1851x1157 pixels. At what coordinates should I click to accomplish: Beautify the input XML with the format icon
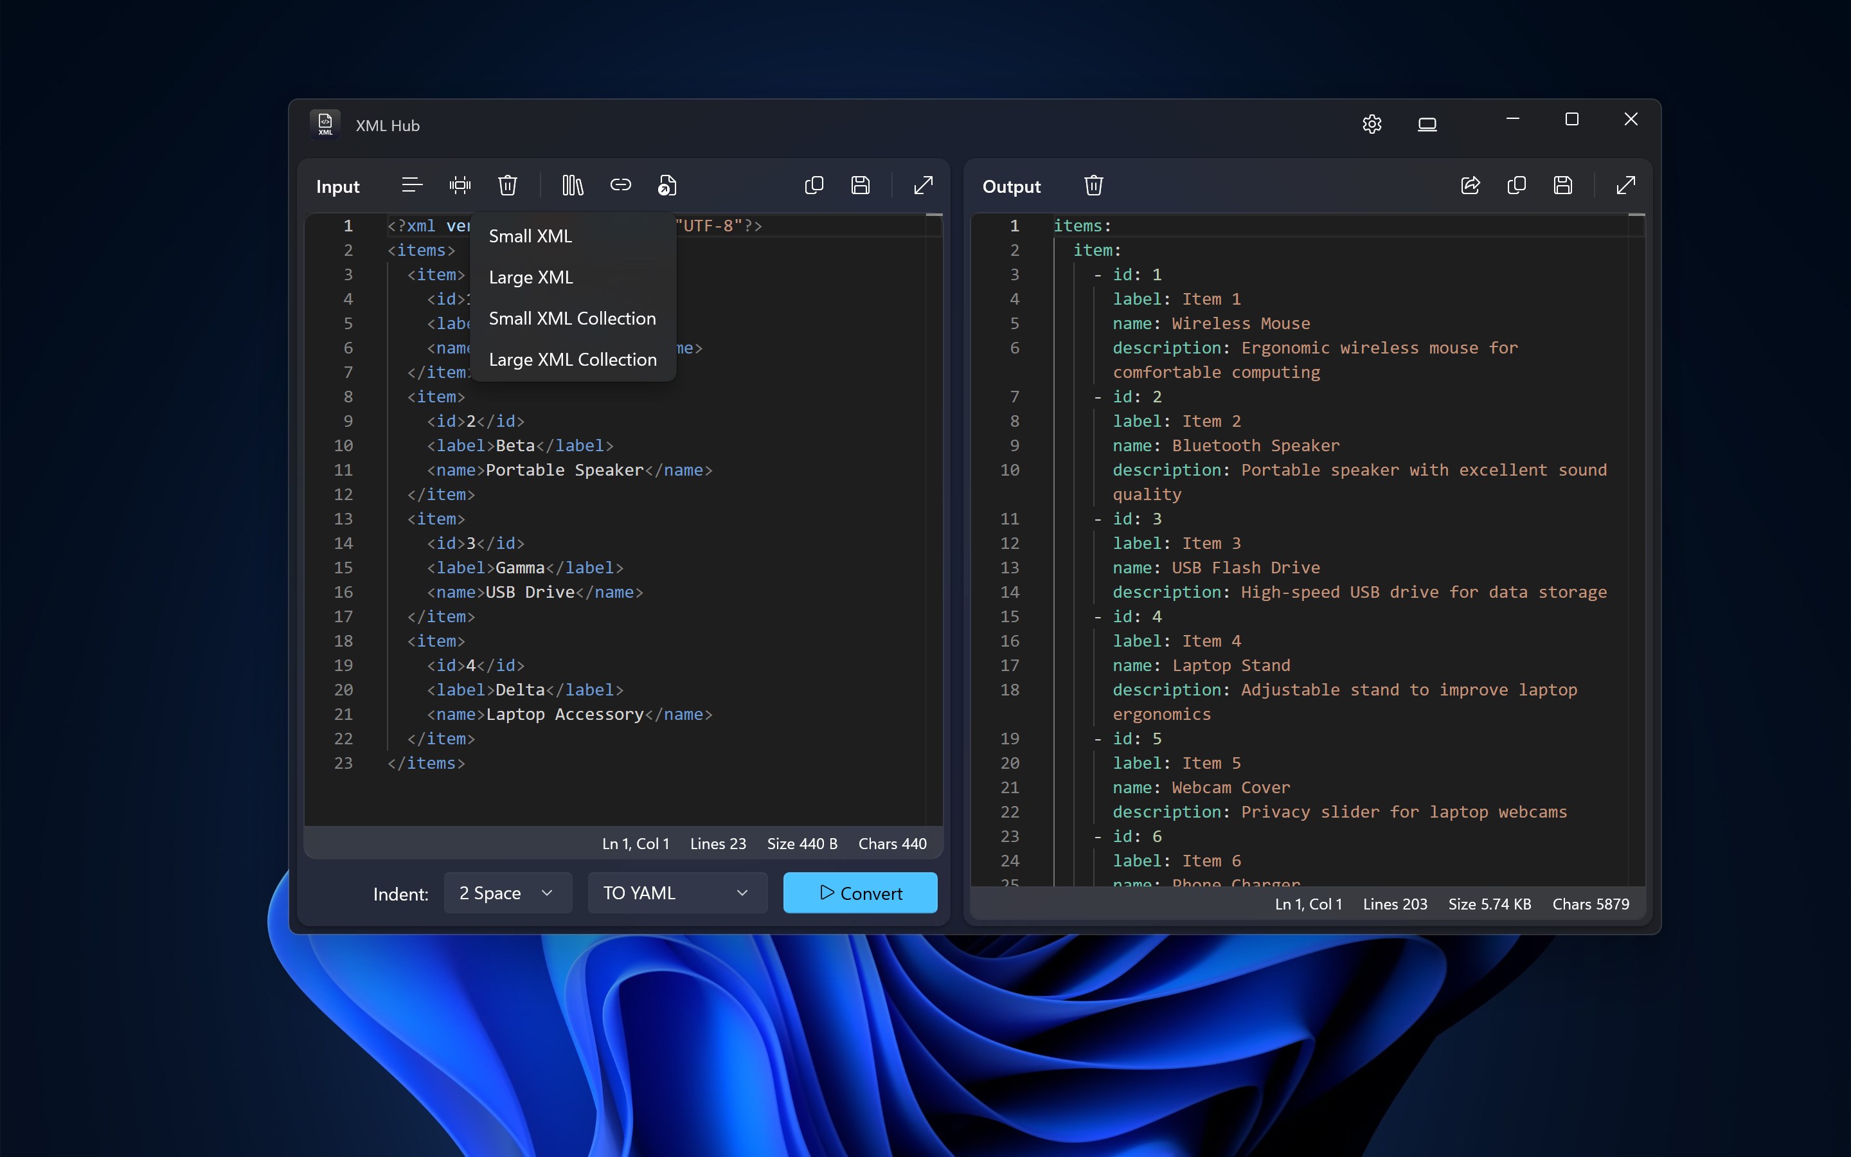click(x=412, y=185)
